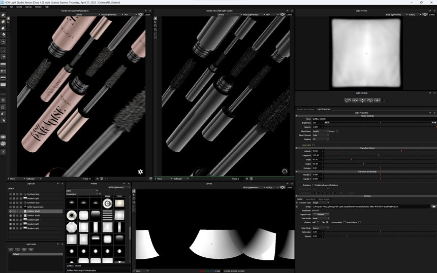Pause rendering in the Cinema4D Render View footer
Screen dimensions: 437x273
(x=97, y=179)
